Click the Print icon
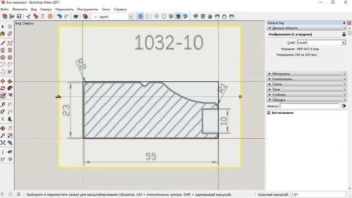 [76, 16]
